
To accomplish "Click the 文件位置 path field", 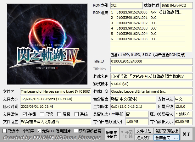I will [x=56, y=122].
